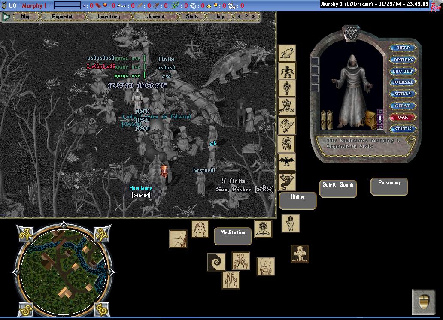Activate the skull-faced ankh cross icon
The image size is (443, 320).
(x=300, y=254)
